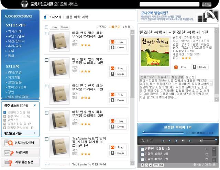The height and width of the screenshot is (170, 220).
Task: Click the shuffle icon in the player
Action: (x=152, y=140)
